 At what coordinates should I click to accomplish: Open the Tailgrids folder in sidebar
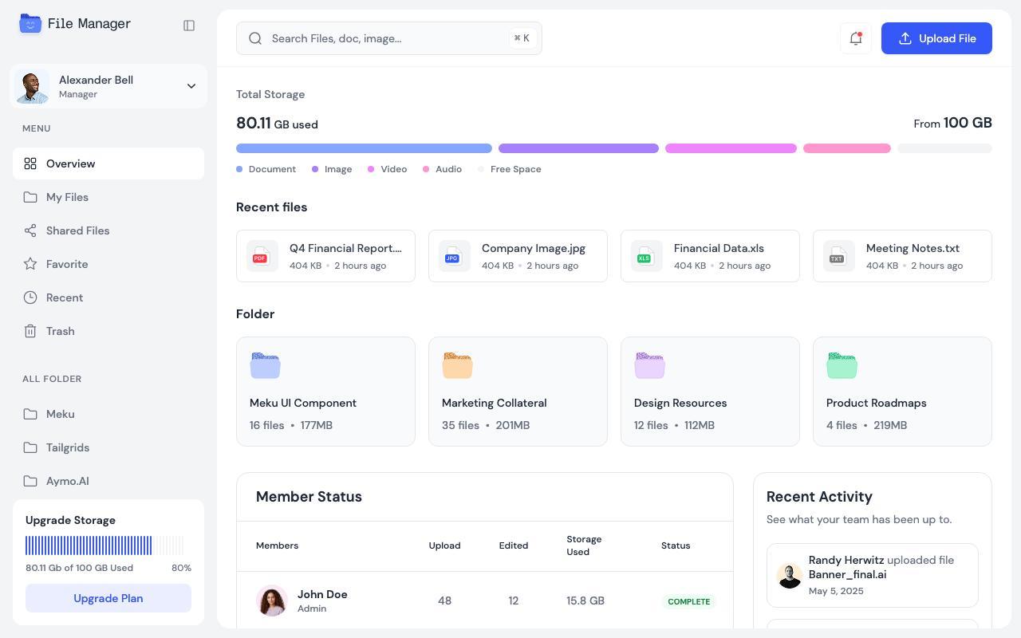coord(108,447)
